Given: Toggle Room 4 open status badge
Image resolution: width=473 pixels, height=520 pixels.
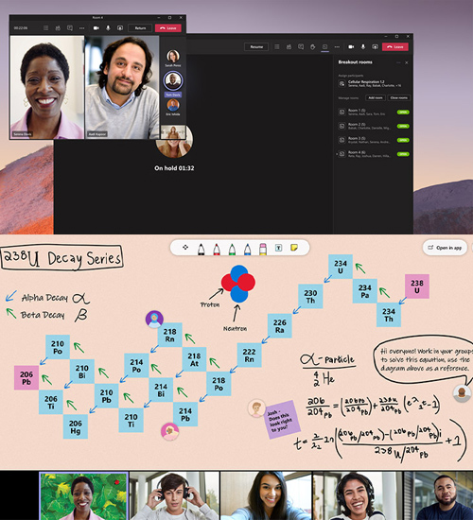Looking at the screenshot, I should coord(403,154).
